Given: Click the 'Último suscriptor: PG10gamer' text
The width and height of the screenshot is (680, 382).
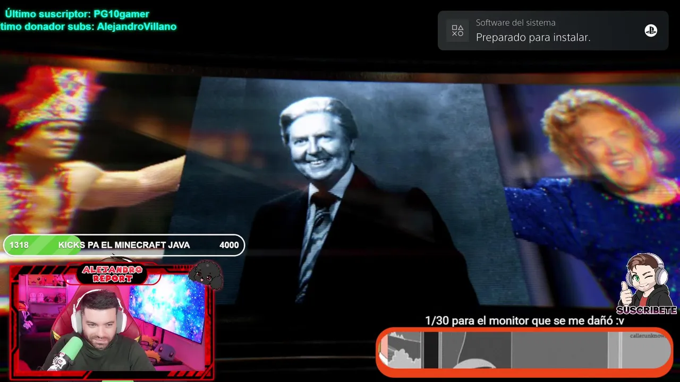Looking at the screenshot, I should (x=77, y=14).
